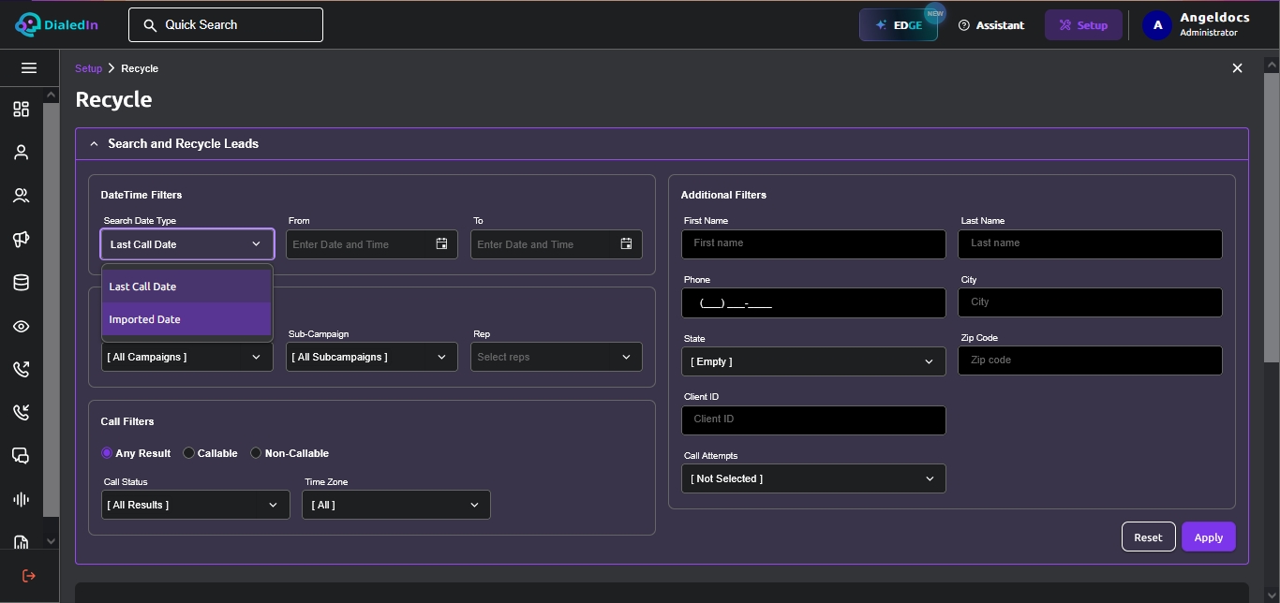Viewport: 1280px width, 603px height.
Task: Open the inbound call icon in sidebar
Action: (x=21, y=412)
